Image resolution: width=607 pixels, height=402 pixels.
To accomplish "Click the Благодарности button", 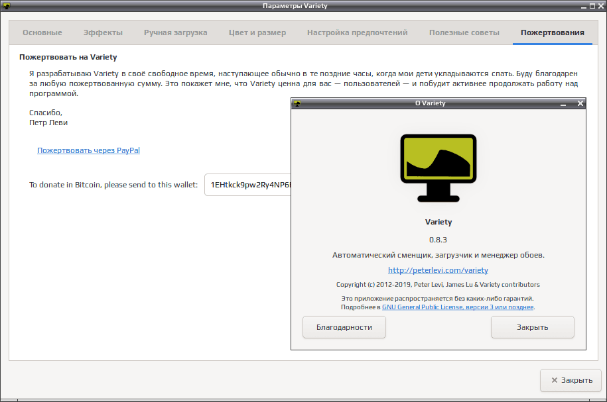I will (x=344, y=327).
